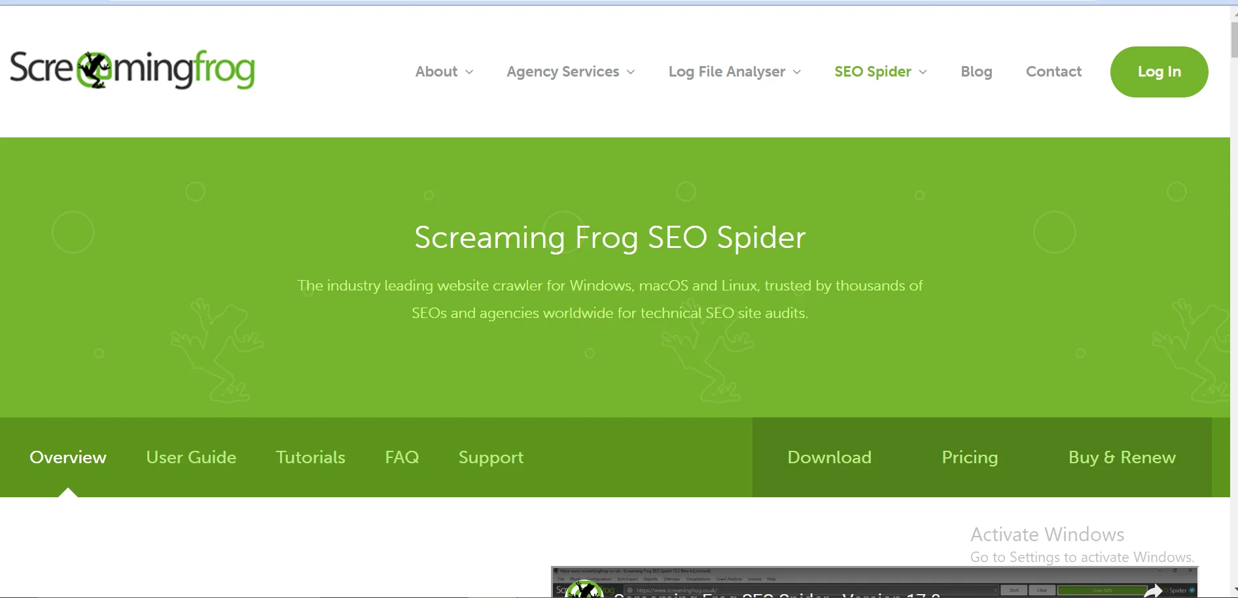The width and height of the screenshot is (1238, 598).
Task: Open Log File Analyser menu
Action: [727, 71]
